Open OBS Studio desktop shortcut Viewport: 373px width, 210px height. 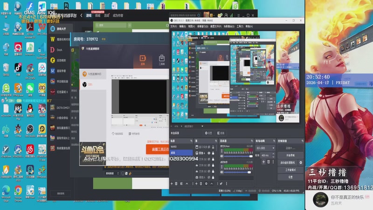coord(30,131)
